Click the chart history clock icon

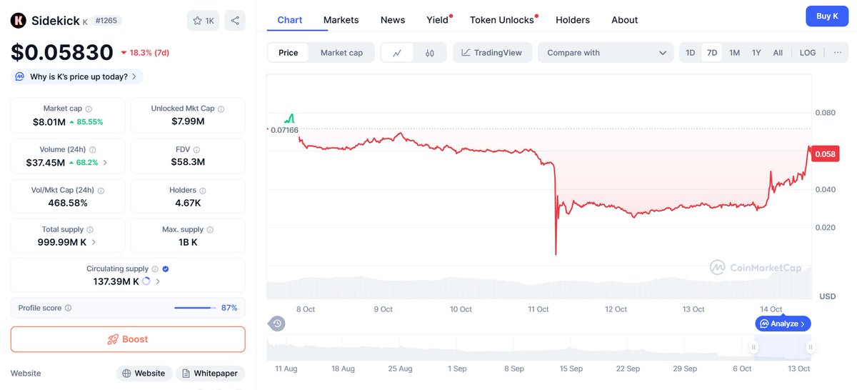[277, 324]
